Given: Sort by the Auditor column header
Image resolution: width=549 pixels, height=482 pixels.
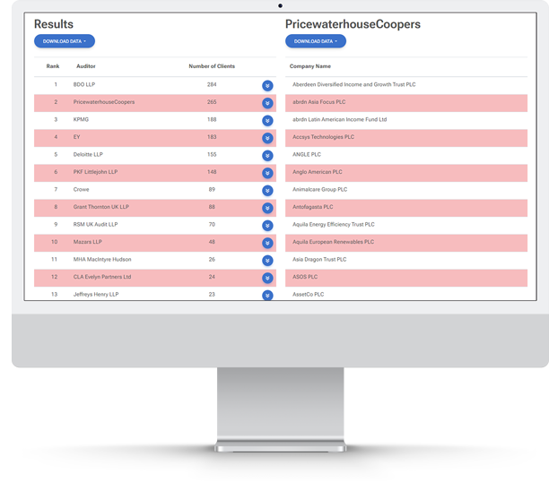Looking at the screenshot, I should [x=86, y=66].
